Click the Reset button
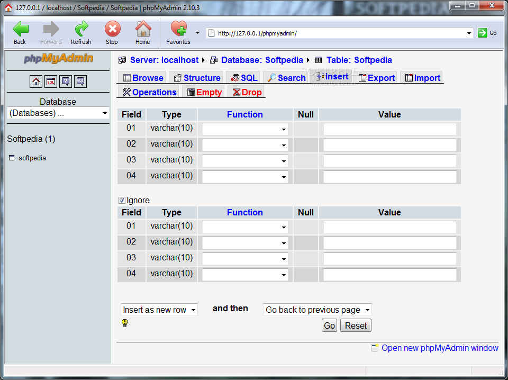 356,325
